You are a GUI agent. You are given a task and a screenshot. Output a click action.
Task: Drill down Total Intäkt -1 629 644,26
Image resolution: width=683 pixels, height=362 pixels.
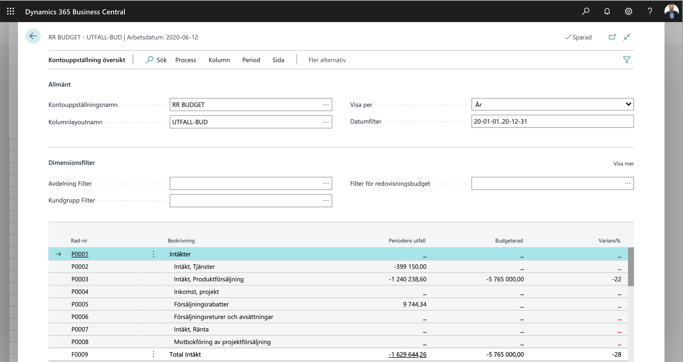pyautogui.click(x=408, y=354)
